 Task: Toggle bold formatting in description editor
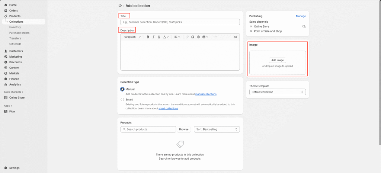148,37
